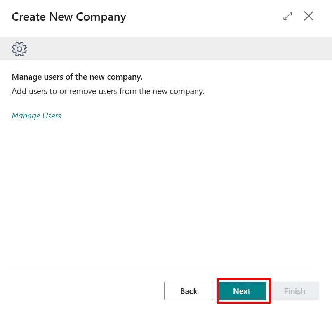Return to the previous wizard step

pos(189,291)
